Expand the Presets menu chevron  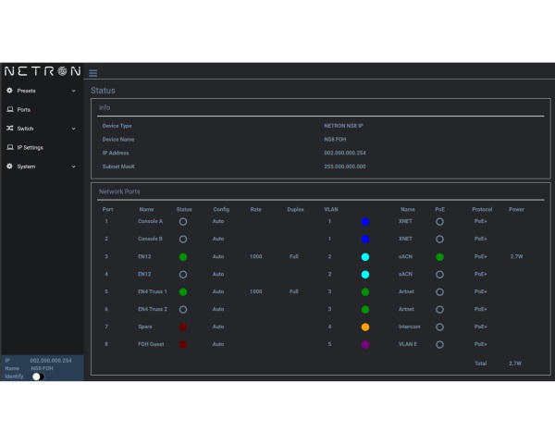tap(74, 91)
